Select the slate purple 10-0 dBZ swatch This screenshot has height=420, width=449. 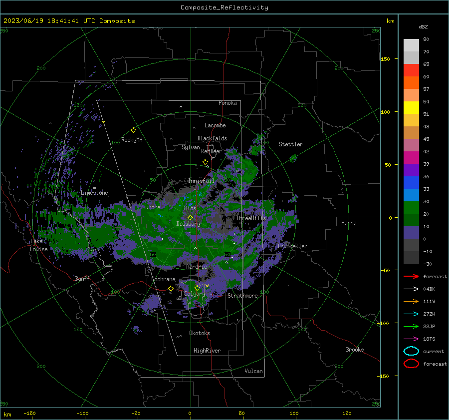[x=411, y=233]
